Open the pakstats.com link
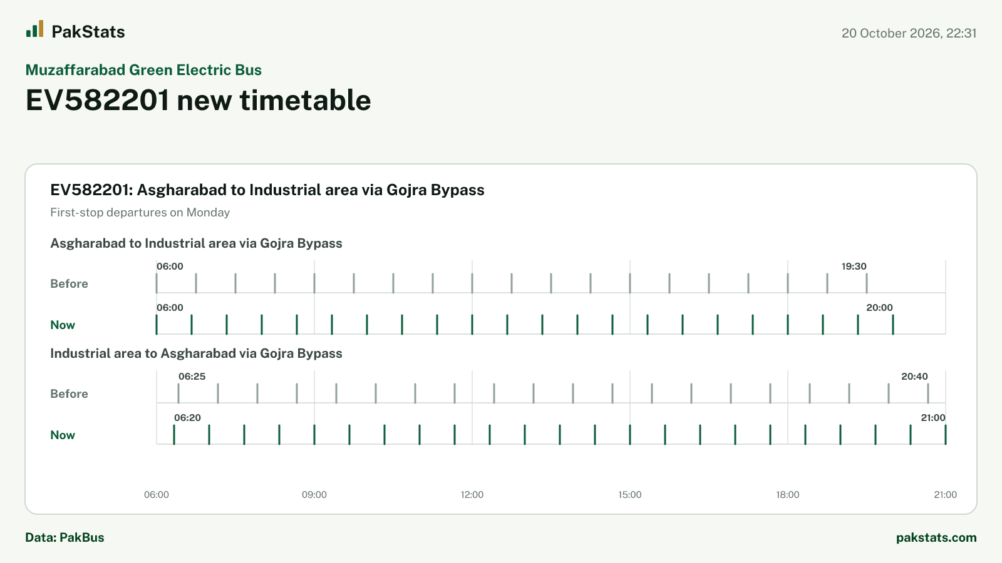The width and height of the screenshot is (1002, 563). [936, 537]
